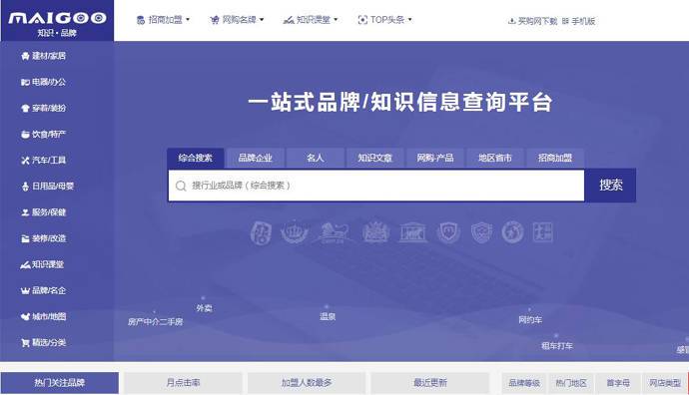
Task: Click the 网约车 floating keyword
Action: tap(530, 320)
